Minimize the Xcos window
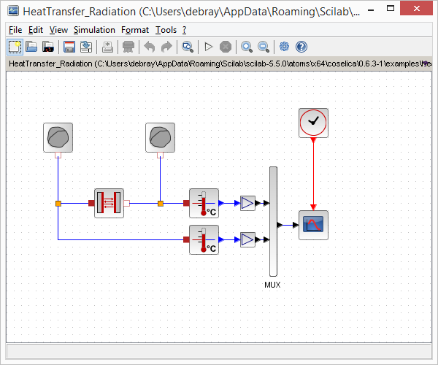 point(371,10)
